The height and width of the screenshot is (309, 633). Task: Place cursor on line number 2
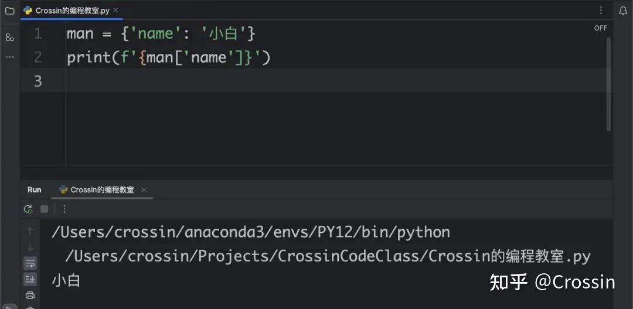coord(38,57)
